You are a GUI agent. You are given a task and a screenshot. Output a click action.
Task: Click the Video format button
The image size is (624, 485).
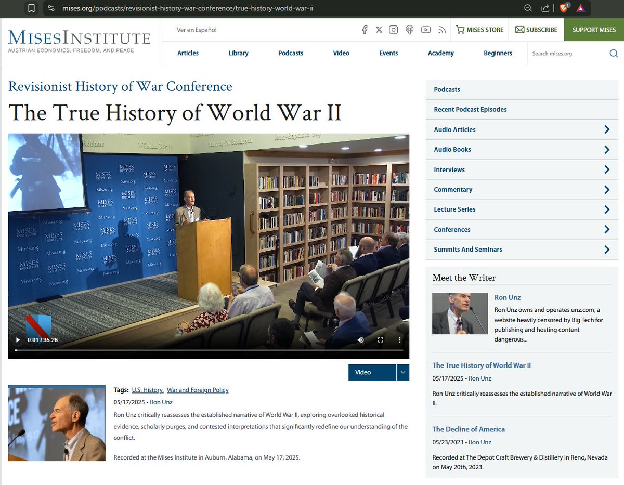click(x=372, y=372)
